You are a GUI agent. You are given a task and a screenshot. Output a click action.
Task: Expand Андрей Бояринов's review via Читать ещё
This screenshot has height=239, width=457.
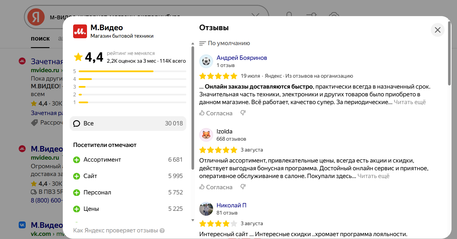pos(409,102)
